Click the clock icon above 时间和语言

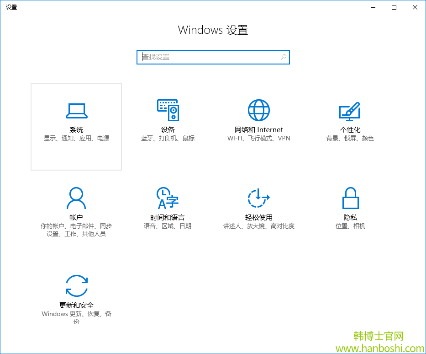tap(167, 198)
